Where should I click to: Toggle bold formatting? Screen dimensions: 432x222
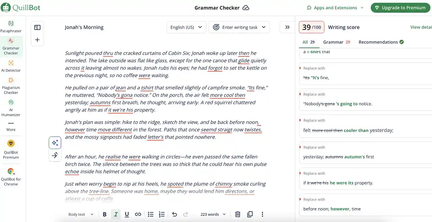pos(105,214)
